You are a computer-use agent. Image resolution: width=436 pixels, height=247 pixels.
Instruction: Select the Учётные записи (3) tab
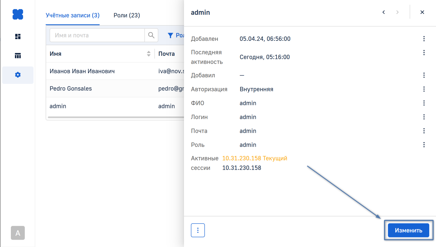tap(72, 15)
